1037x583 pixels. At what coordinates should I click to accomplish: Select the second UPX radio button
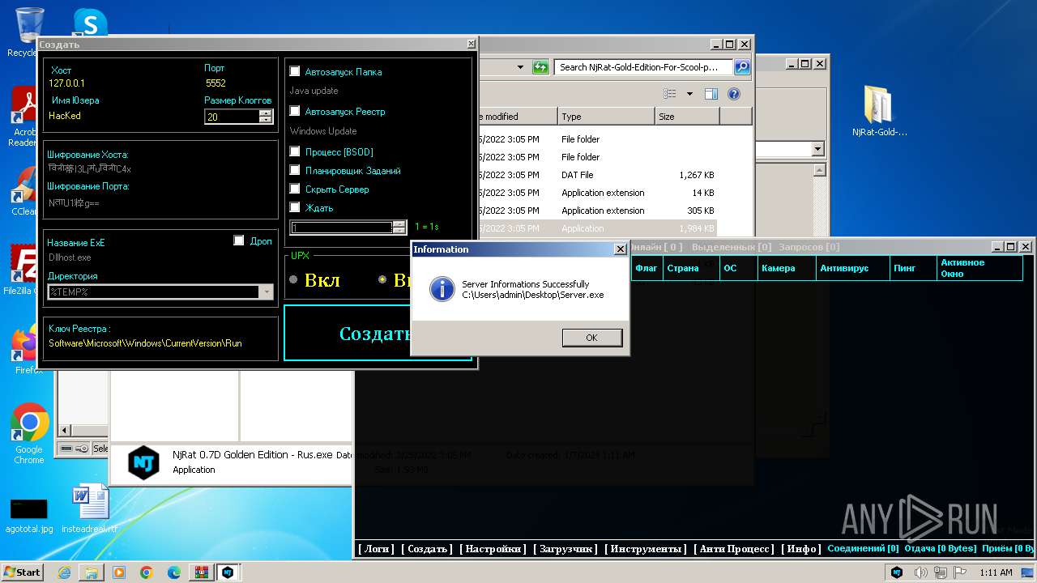pos(382,279)
